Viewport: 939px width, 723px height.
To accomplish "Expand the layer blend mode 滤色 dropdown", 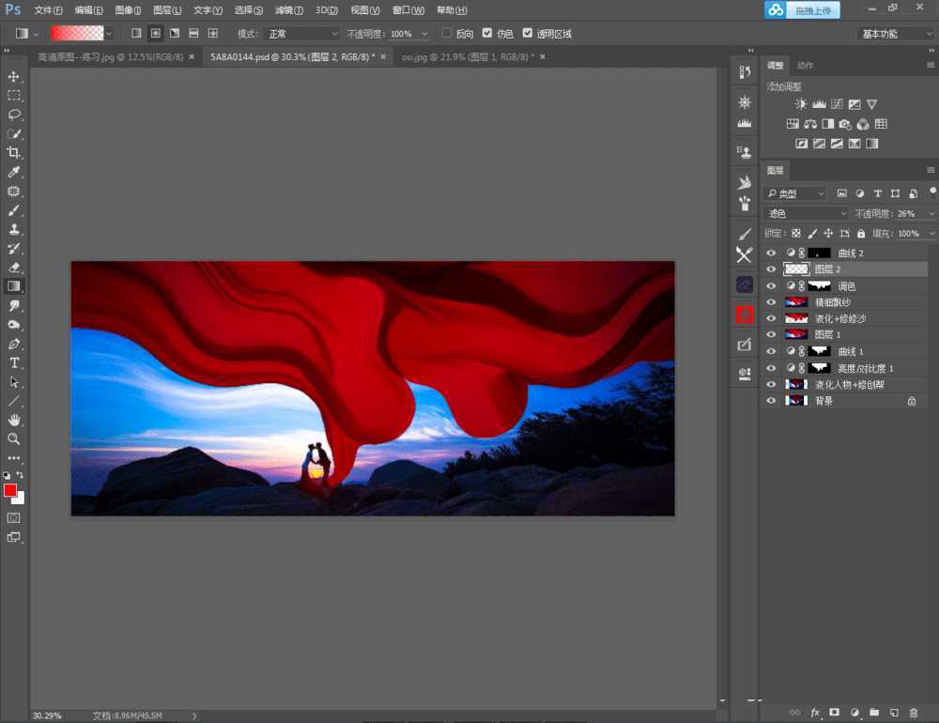I will (x=806, y=213).
